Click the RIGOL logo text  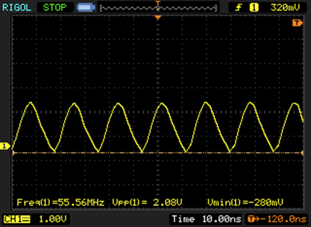[x=17, y=8]
